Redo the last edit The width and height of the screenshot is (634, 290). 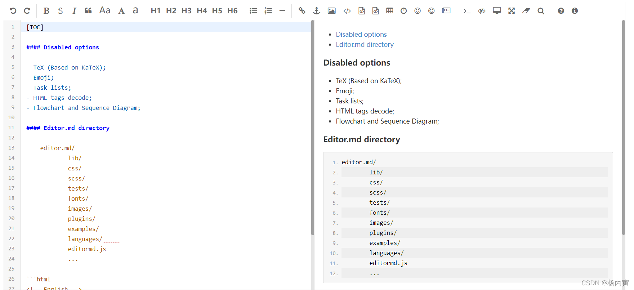[27, 11]
